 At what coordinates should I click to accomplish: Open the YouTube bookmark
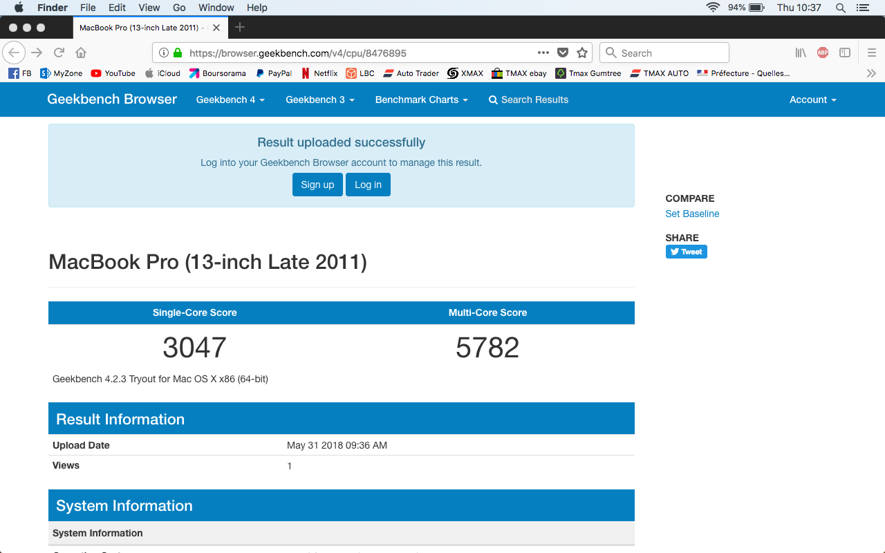click(x=113, y=73)
